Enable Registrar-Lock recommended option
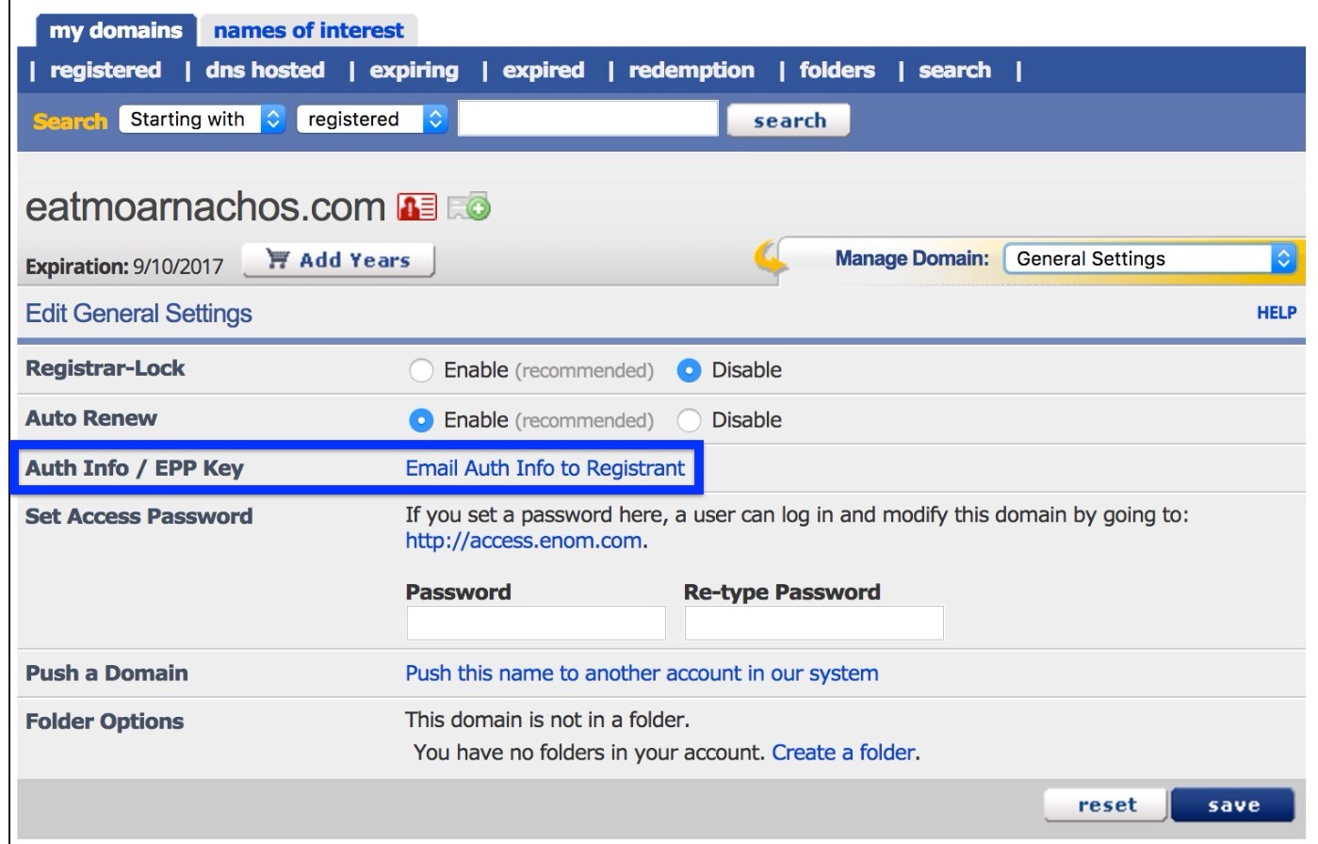Image resolution: width=1318 pixels, height=844 pixels. pos(420,370)
